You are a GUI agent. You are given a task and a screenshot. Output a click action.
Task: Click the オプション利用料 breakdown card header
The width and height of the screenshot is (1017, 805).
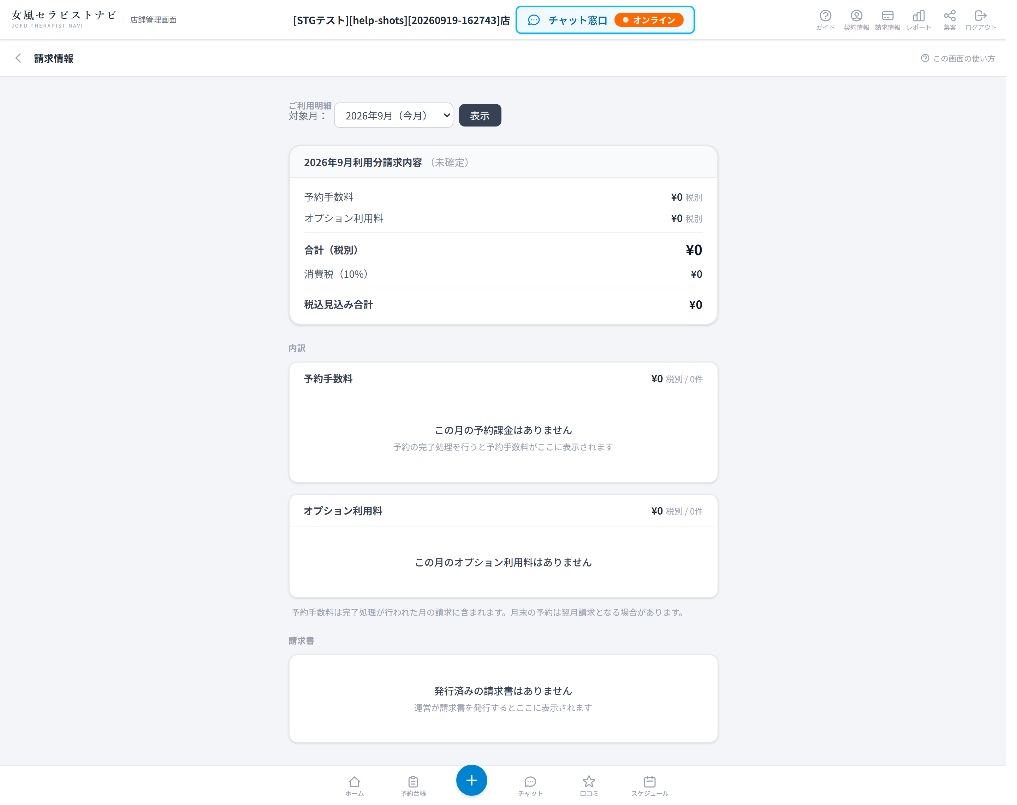tap(503, 511)
